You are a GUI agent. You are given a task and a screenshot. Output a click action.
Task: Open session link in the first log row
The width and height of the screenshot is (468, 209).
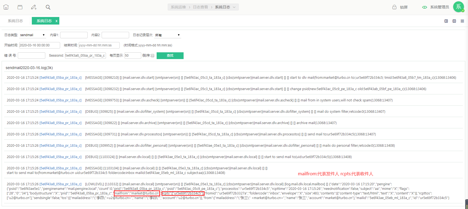pos(60,78)
